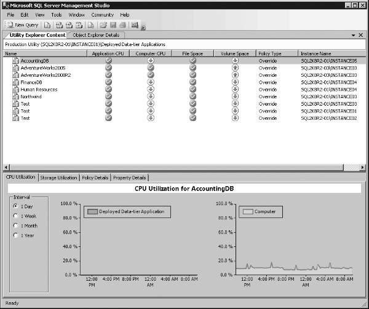Sort by Application CPU column header
Viewport: 369px width, 309px height.
108,53
